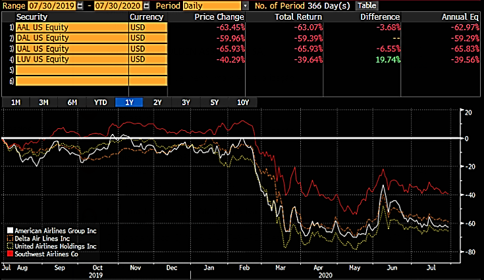Select the 1Y time range tab
The image size is (484, 280).
tap(129, 103)
